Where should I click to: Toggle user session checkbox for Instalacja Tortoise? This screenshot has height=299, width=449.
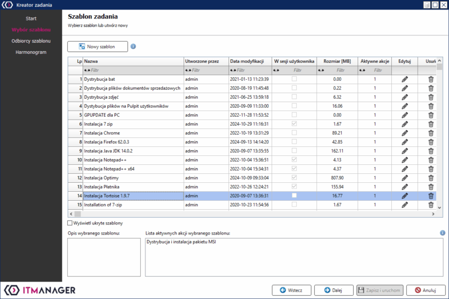tap(294, 196)
